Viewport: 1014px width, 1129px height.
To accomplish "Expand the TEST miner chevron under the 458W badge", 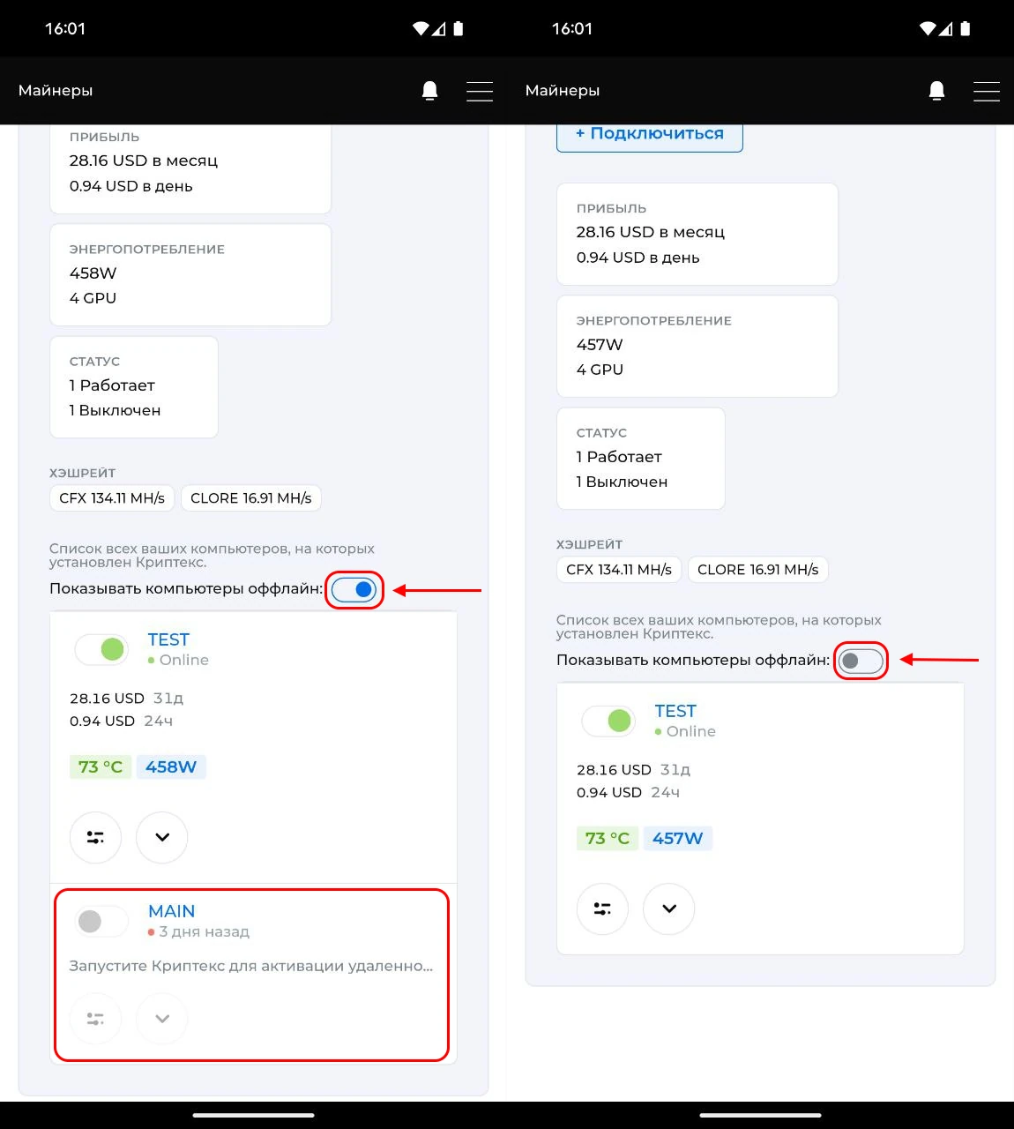I will [x=162, y=837].
